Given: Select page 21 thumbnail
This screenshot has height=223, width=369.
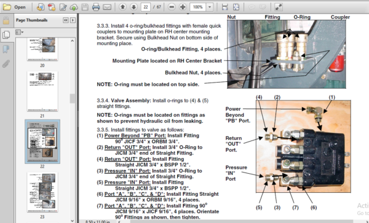Looking at the screenshot, I should point(42,91).
